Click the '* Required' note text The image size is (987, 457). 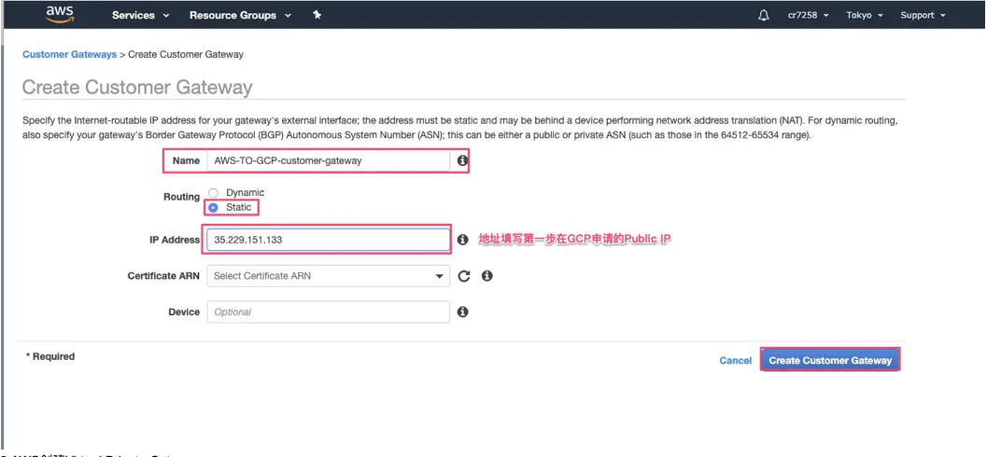click(50, 356)
